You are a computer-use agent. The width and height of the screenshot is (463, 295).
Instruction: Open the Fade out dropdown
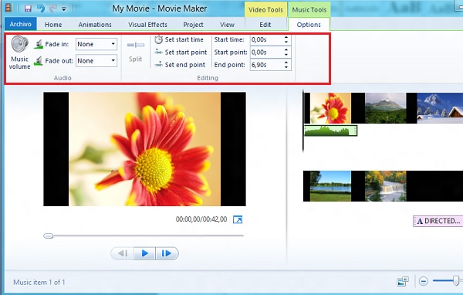point(96,60)
